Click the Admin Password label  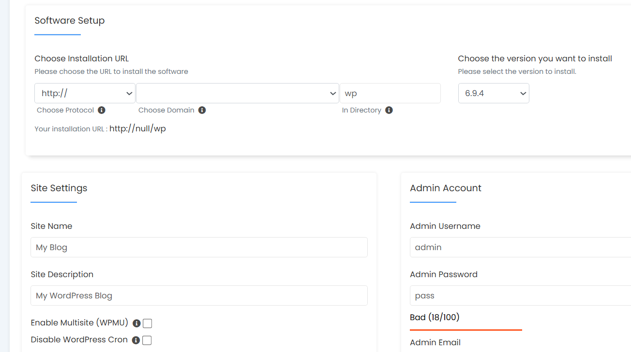point(444,274)
